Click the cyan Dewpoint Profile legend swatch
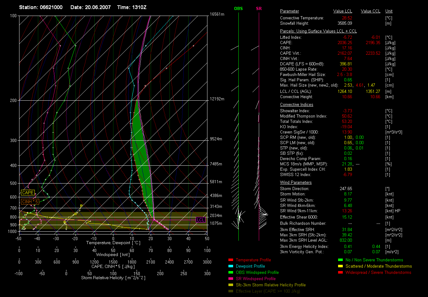The image size is (428, 297). (x=231, y=266)
